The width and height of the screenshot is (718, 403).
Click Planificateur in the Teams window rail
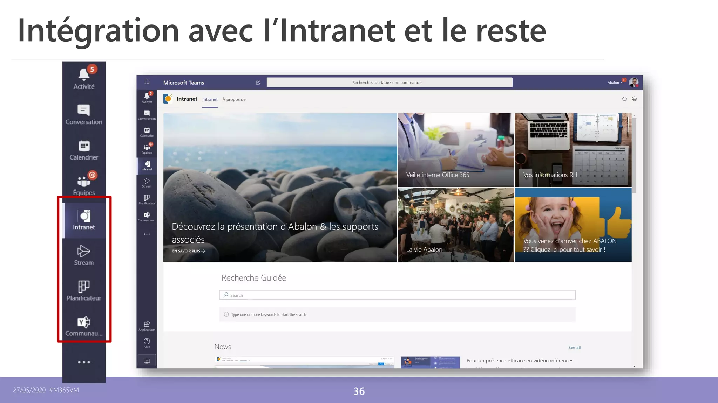(x=147, y=200)
